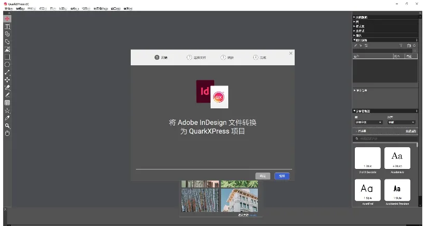Screen dimensions: 428x226
Task: Open the right font manager dropdown
Action: click(x=401, y=122)
